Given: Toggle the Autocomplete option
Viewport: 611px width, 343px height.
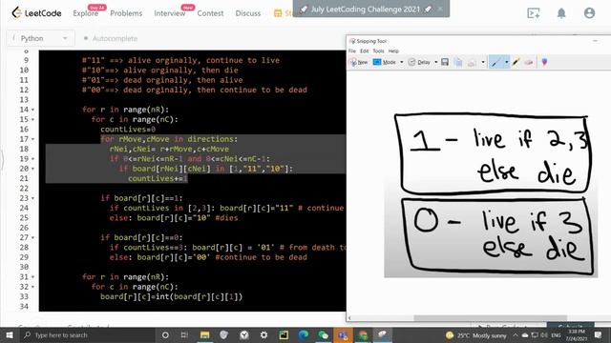Looking at the screenshot, I should click(111, 38).
